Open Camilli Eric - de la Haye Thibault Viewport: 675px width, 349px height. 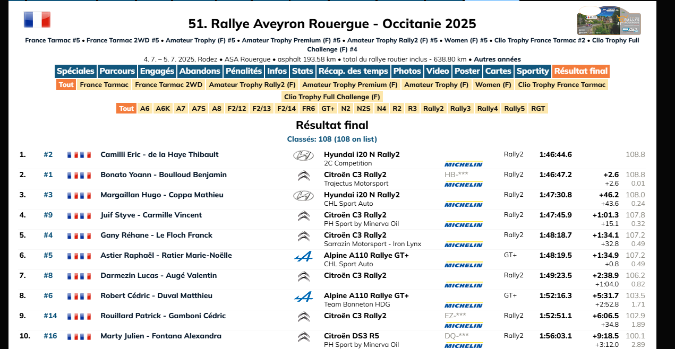pyautogui.click(x=159, y=155)
